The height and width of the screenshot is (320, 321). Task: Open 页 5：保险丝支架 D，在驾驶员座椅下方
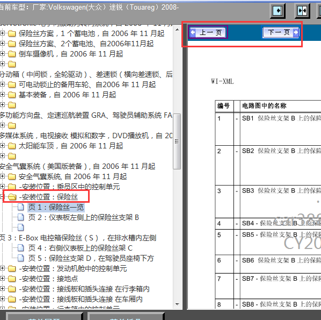91,258
